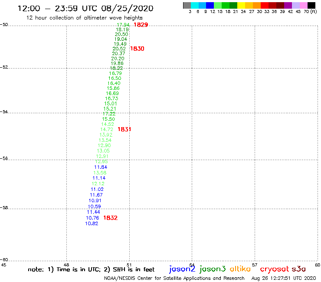
Task: Click the wave height value 13.92
Action: 106,135
